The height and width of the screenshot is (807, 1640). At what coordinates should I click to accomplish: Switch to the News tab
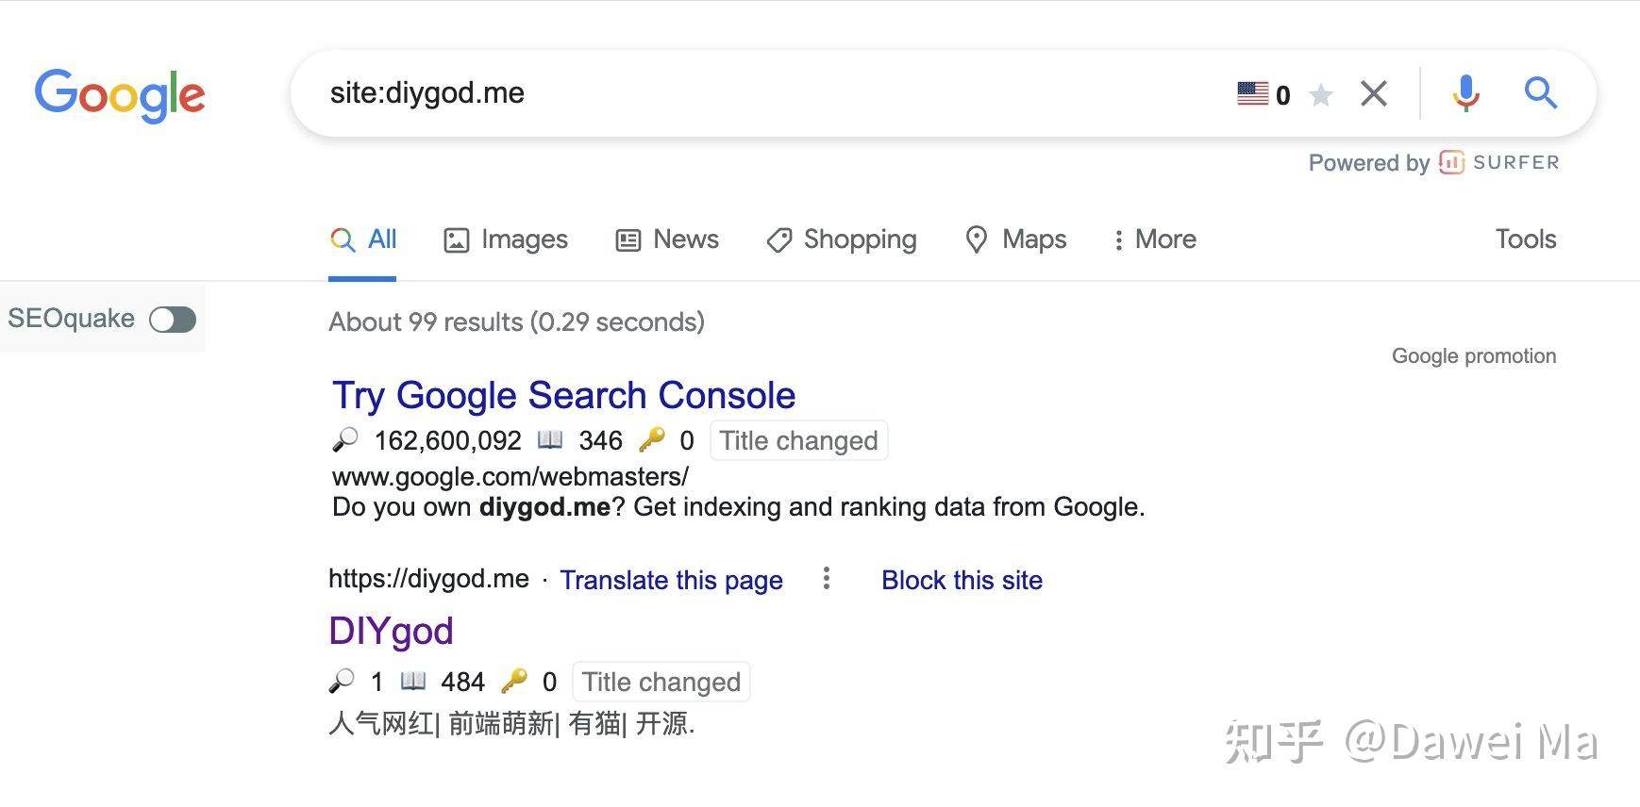click(667, 239)
